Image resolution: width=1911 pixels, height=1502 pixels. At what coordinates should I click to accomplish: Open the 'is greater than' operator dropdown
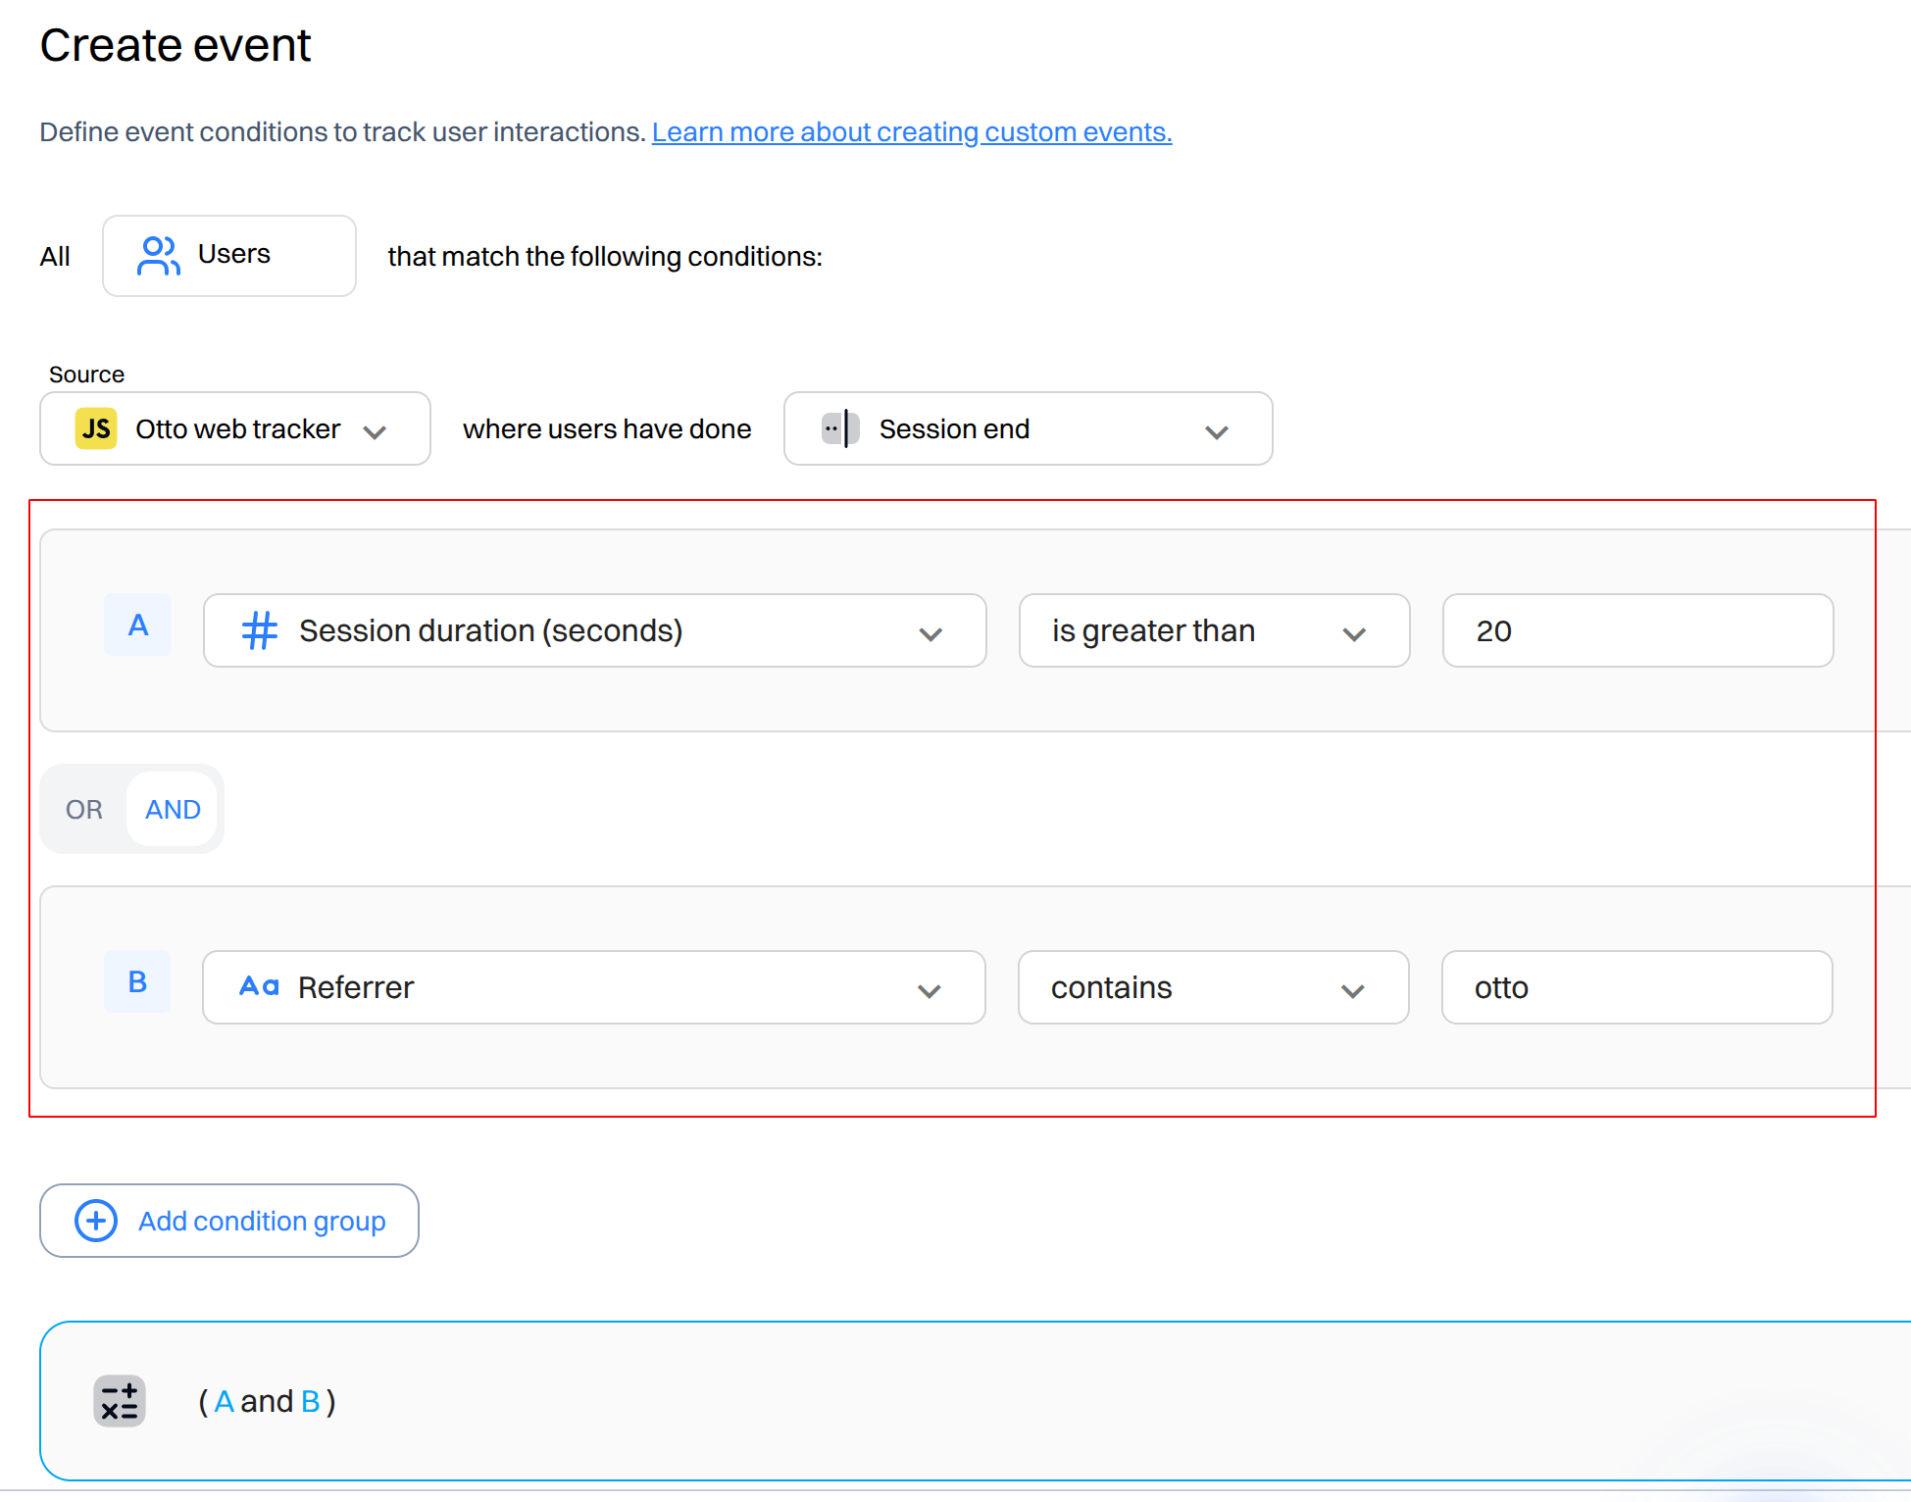click(x=1215, y=630)
